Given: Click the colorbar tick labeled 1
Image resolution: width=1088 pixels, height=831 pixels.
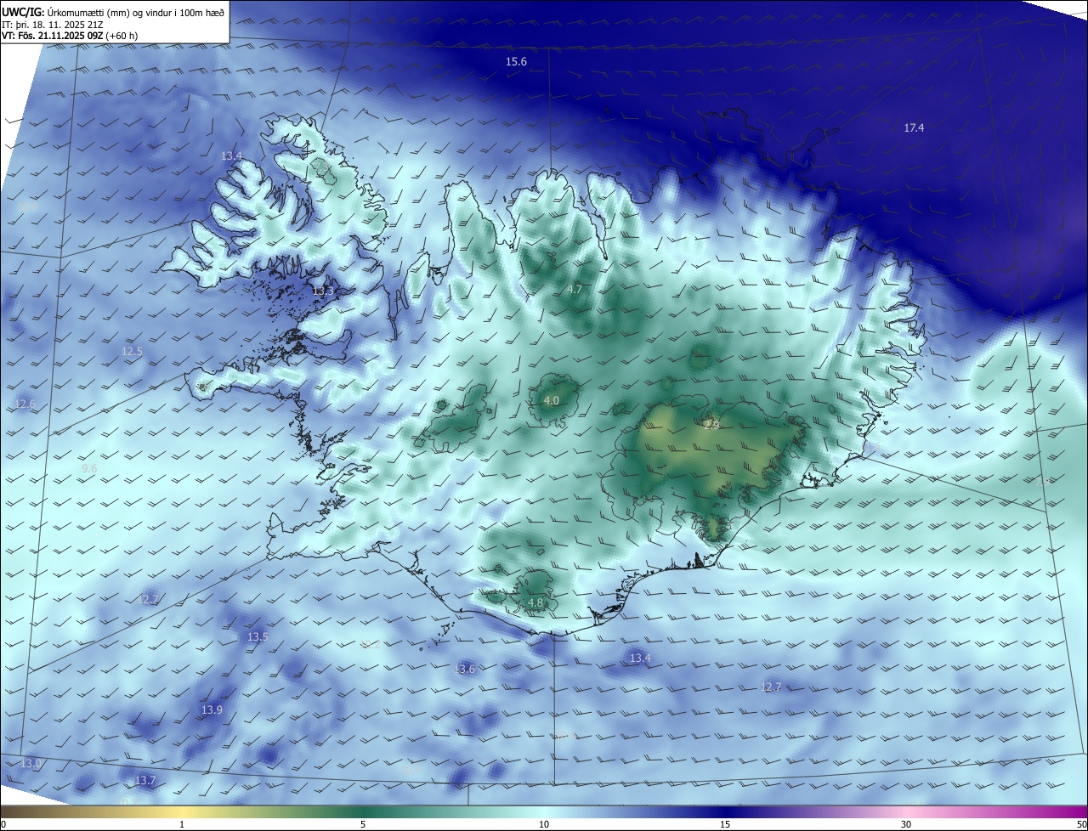Looking at the screenshot, I should (182, 824).
